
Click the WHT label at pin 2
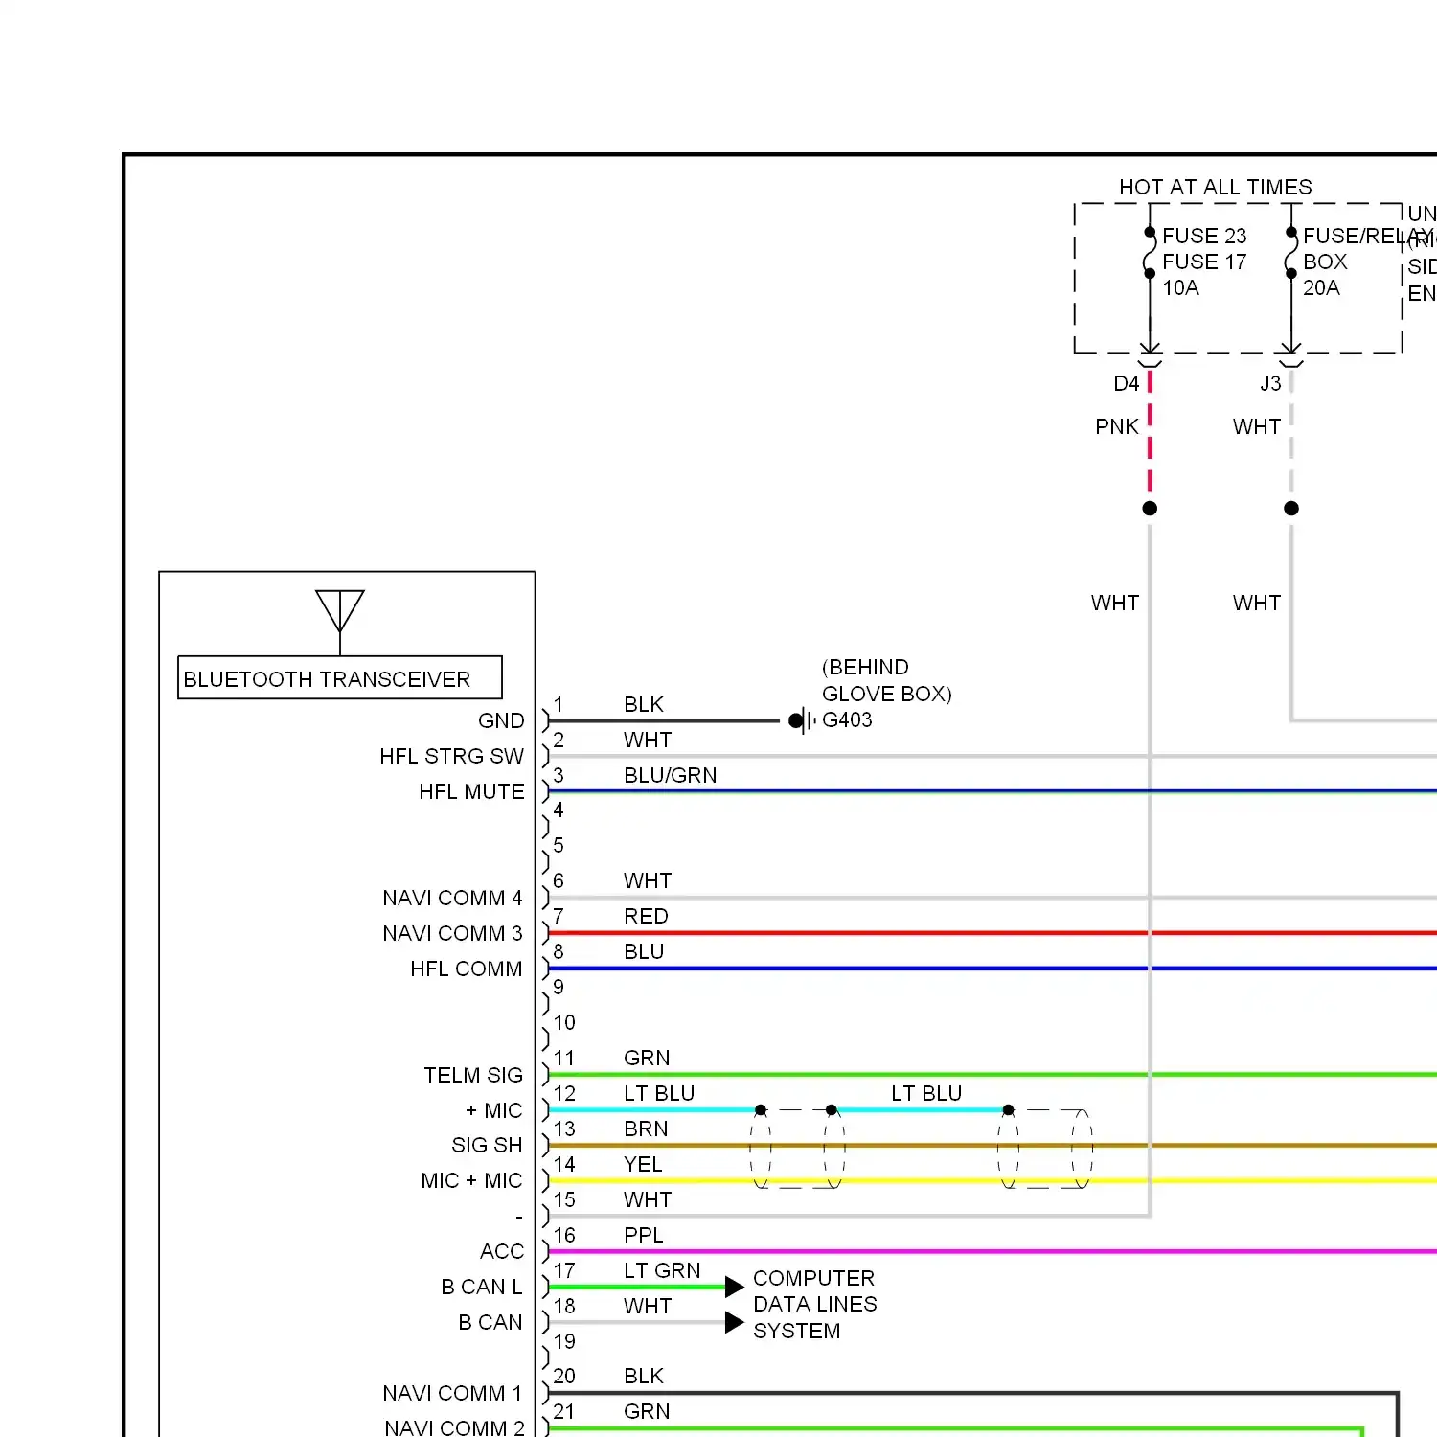[648, 740]
